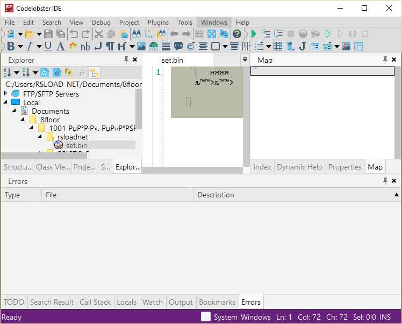Open the Windows menu
Image resolution: width=402 pixels, height=324 pixels.
pos(214,23)
